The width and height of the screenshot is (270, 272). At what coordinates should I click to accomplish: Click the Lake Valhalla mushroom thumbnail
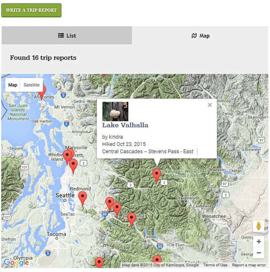click(x=115, y=111)
